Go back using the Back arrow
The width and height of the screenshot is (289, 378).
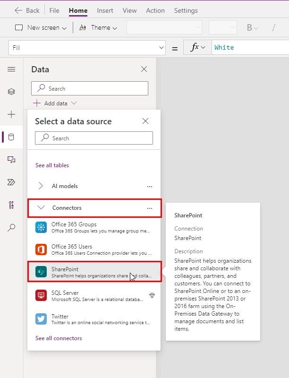(27, 10)
